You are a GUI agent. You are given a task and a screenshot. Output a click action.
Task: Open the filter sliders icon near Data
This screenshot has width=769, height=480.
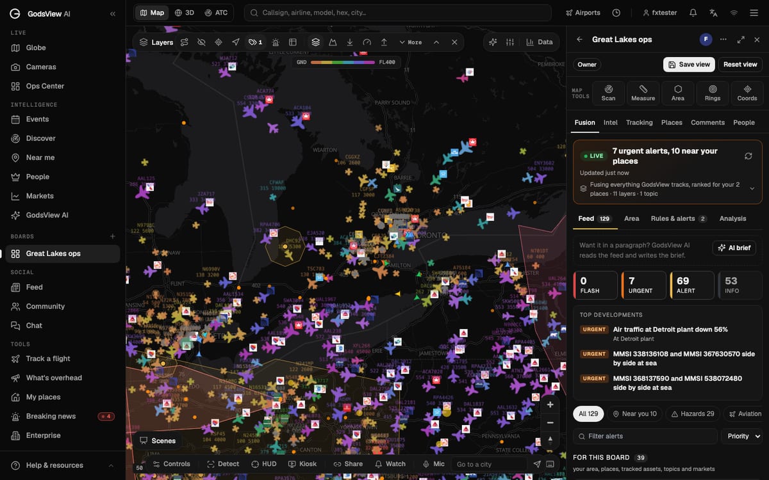[510, 42]
